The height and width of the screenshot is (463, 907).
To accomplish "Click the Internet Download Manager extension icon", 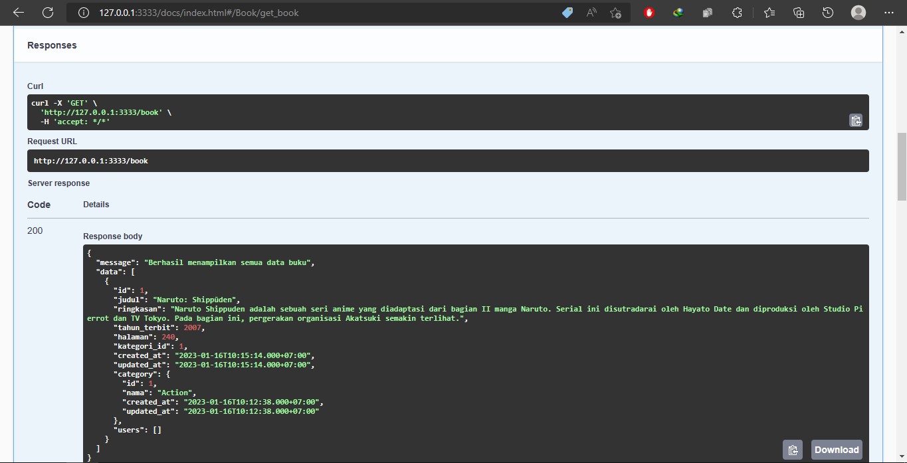I will (x=678, y=13).
